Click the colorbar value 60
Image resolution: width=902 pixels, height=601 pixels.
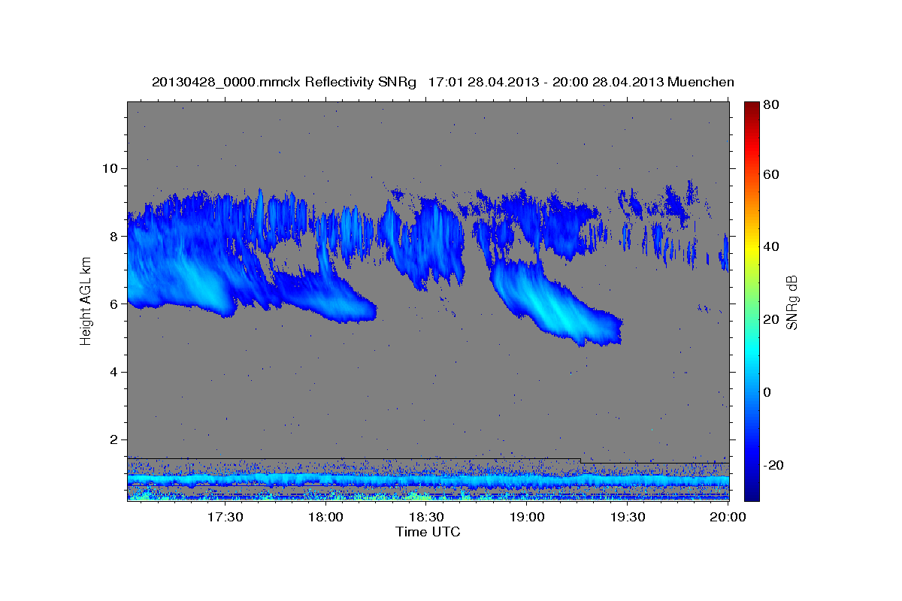(770, 174)
